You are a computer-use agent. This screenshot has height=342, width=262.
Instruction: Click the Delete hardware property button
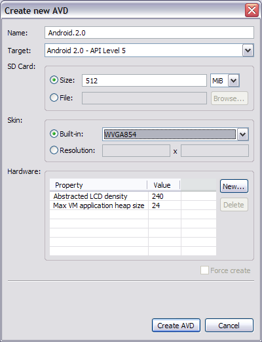click(x=234, y=205)
